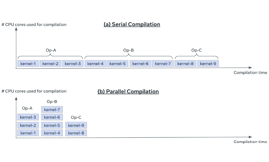
Task: Click the underlined "(a) Serial Compilation" title
Action: [132, 24]
